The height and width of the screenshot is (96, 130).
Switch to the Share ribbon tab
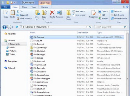24,7
